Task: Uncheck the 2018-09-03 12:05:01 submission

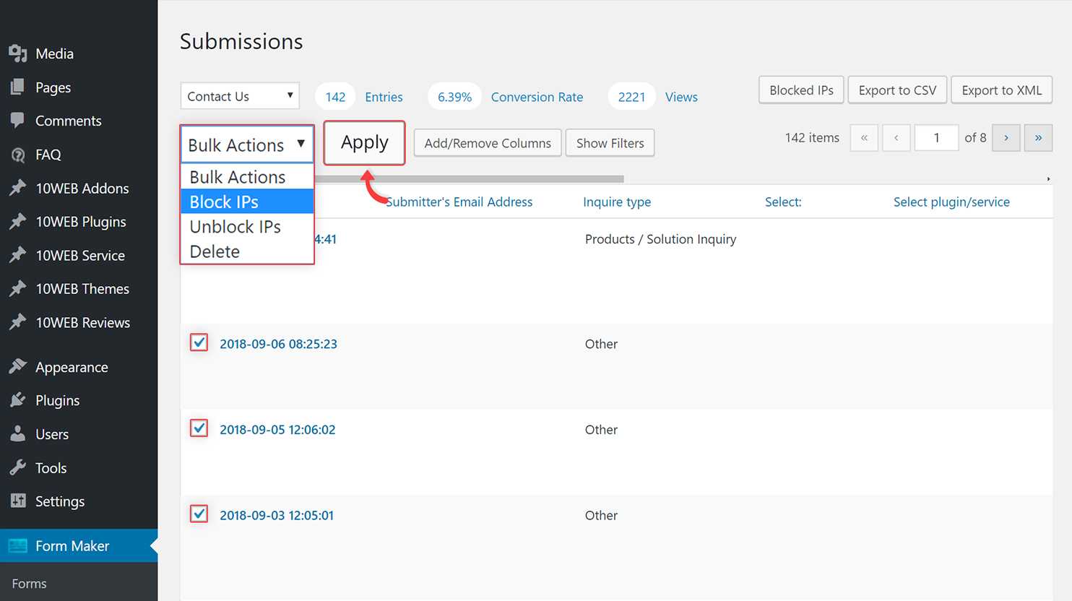Action: (199, 514)
